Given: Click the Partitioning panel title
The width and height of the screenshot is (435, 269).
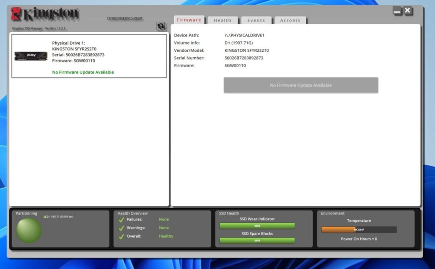Looking at the screenshot, I should point(26,213).
